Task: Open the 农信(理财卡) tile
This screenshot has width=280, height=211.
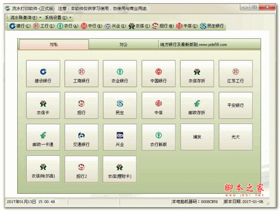Action: click(x=120, y=169)
